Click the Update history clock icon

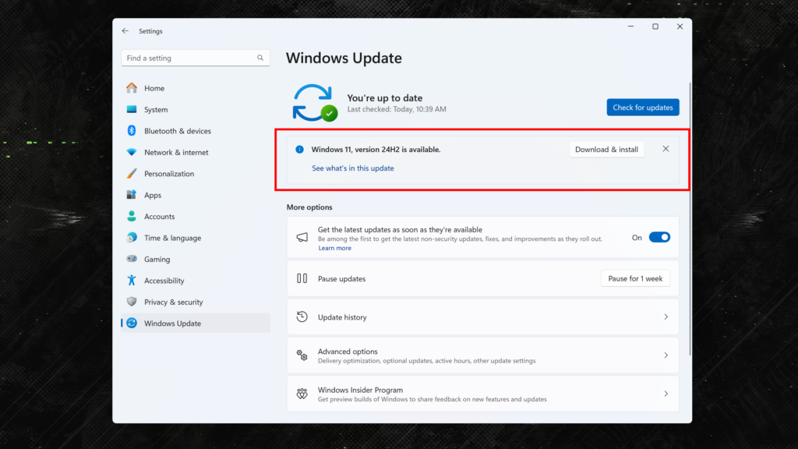point(302,316)
